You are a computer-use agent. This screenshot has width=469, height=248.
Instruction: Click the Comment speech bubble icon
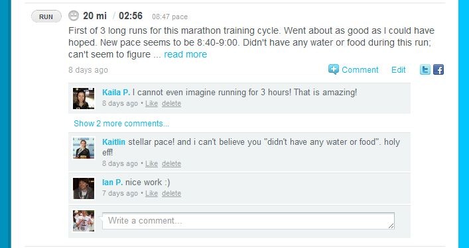tap(333, 69)
